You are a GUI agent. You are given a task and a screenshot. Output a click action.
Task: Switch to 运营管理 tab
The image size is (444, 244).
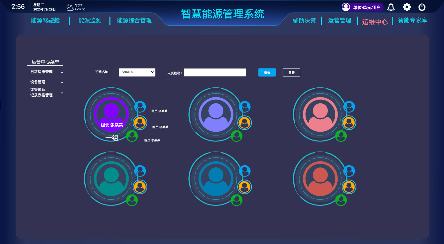(x=339, y=20)
